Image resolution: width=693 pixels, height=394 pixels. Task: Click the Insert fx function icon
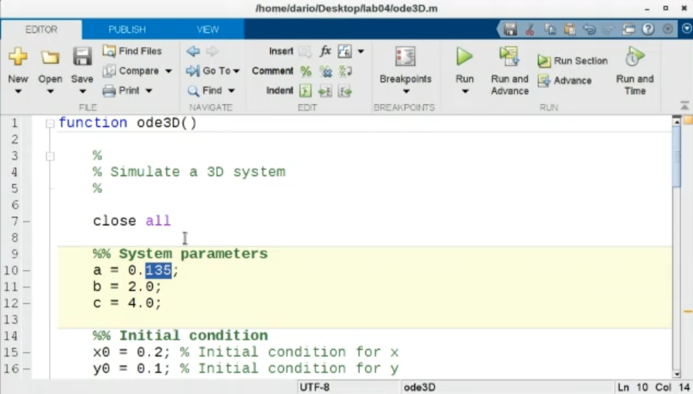[325, 51]
